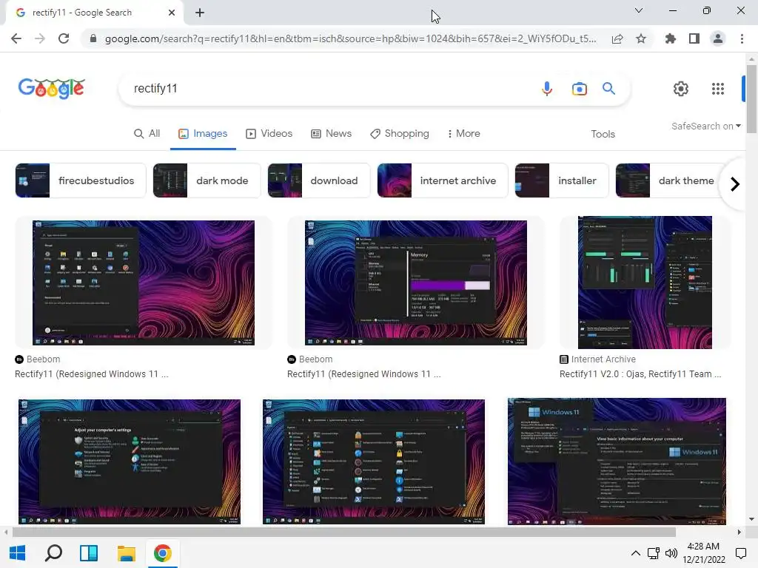
Task: Switch to the All results tab
Action: [x=147, y=134]
